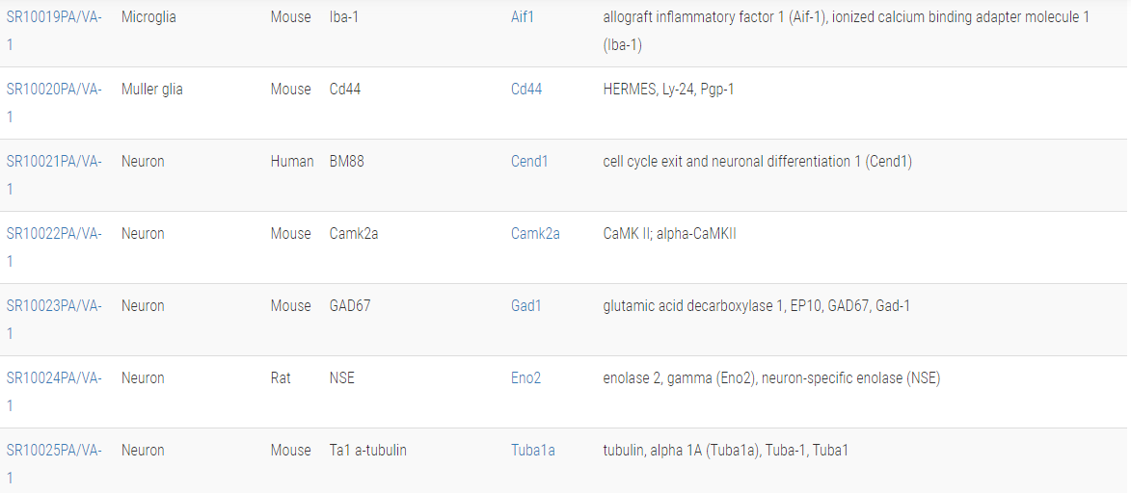Click the Microglia cell type text

(148, 17)
